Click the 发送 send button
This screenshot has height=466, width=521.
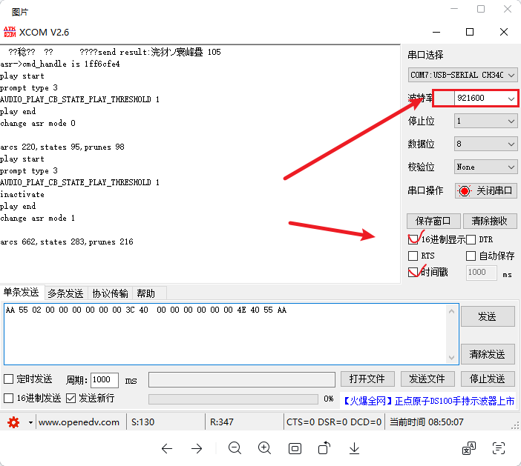pos(488,317)
